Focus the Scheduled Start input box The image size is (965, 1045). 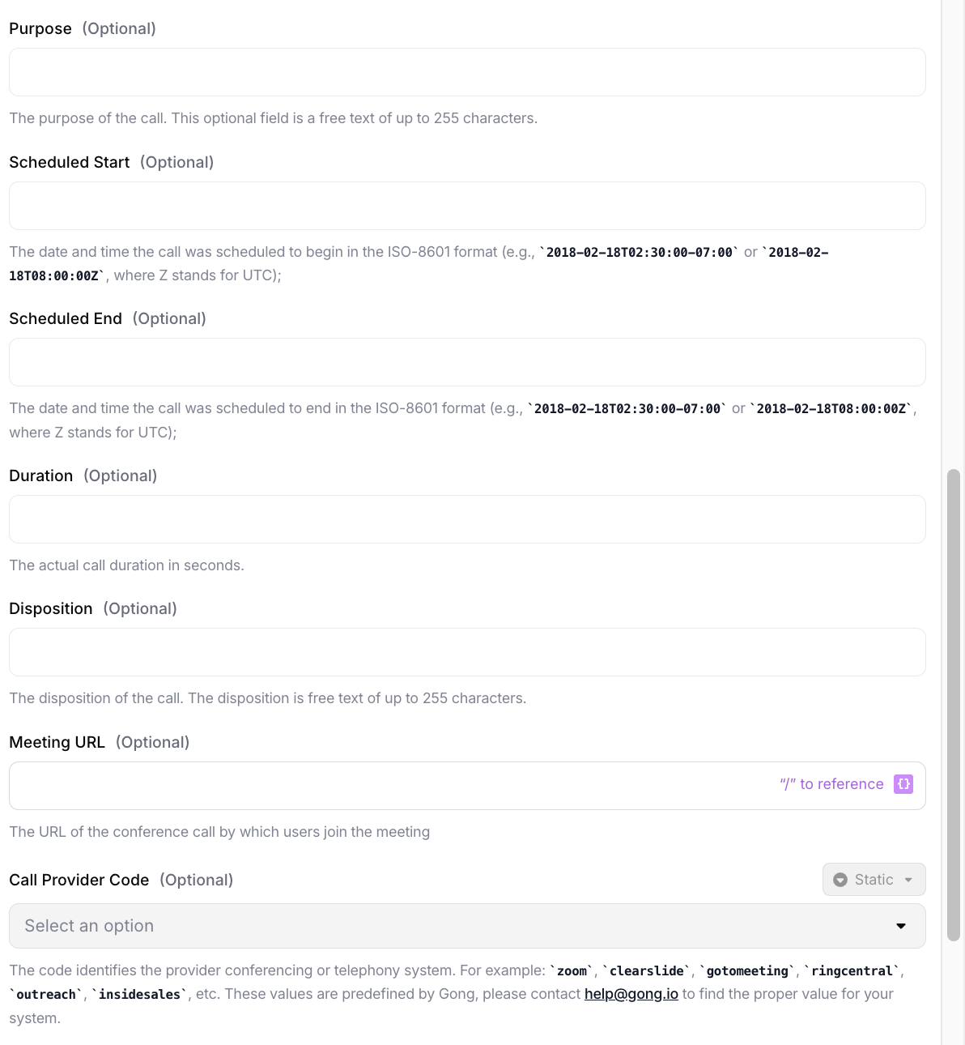tap(467, 206)
